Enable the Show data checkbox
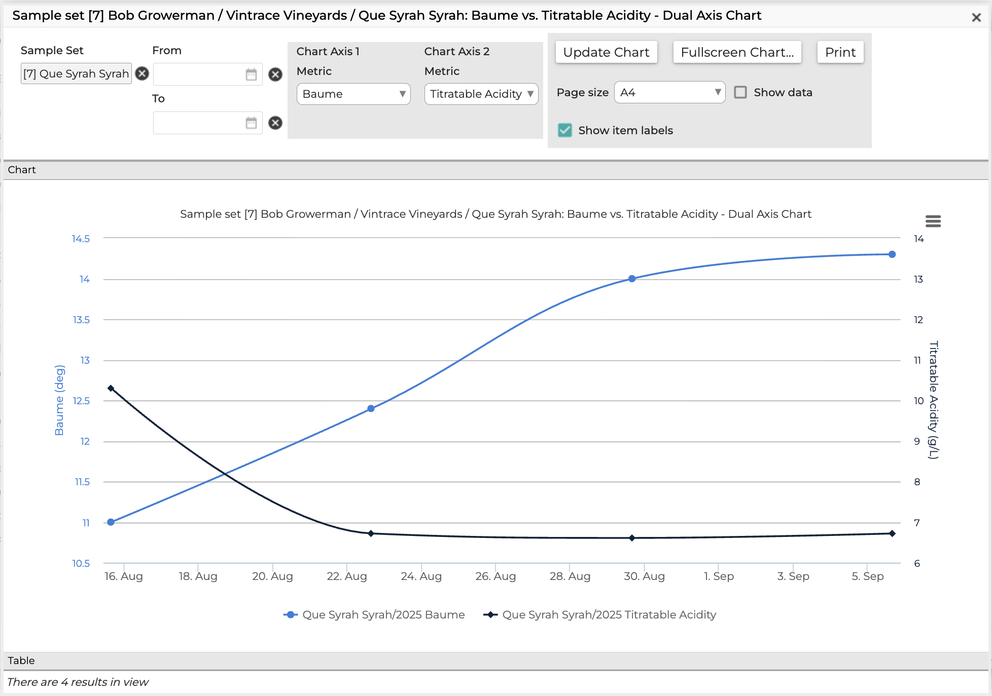The width and height of the screenshot is (992, 696). point(740,92)
